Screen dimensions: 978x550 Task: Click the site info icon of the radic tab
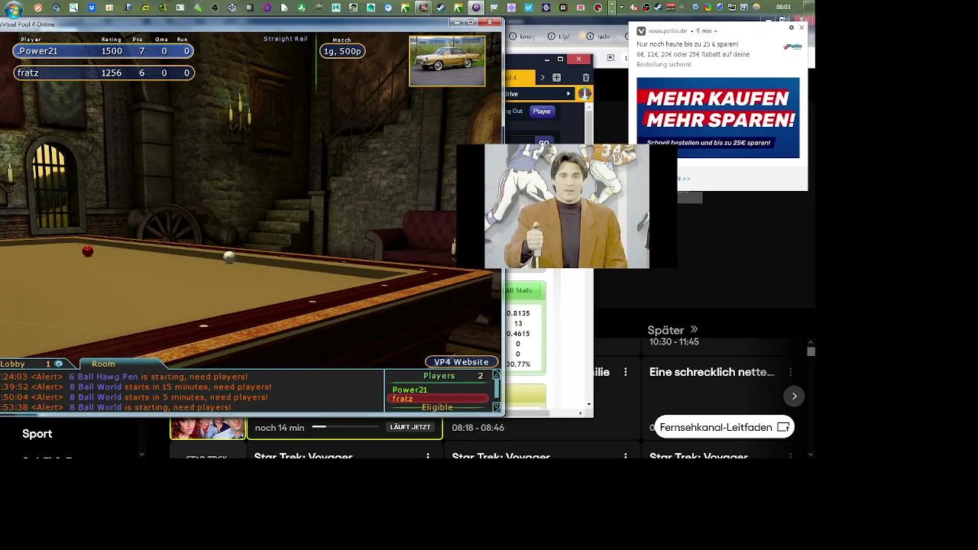point(590,37)
